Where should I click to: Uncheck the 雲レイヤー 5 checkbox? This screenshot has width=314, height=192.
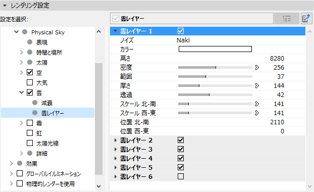coord(181,167)
